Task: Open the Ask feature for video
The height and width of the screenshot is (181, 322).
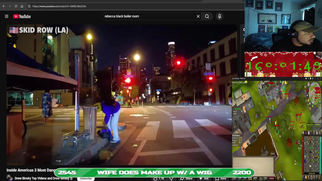Action: pyautogui.click(x=204, y=178)
